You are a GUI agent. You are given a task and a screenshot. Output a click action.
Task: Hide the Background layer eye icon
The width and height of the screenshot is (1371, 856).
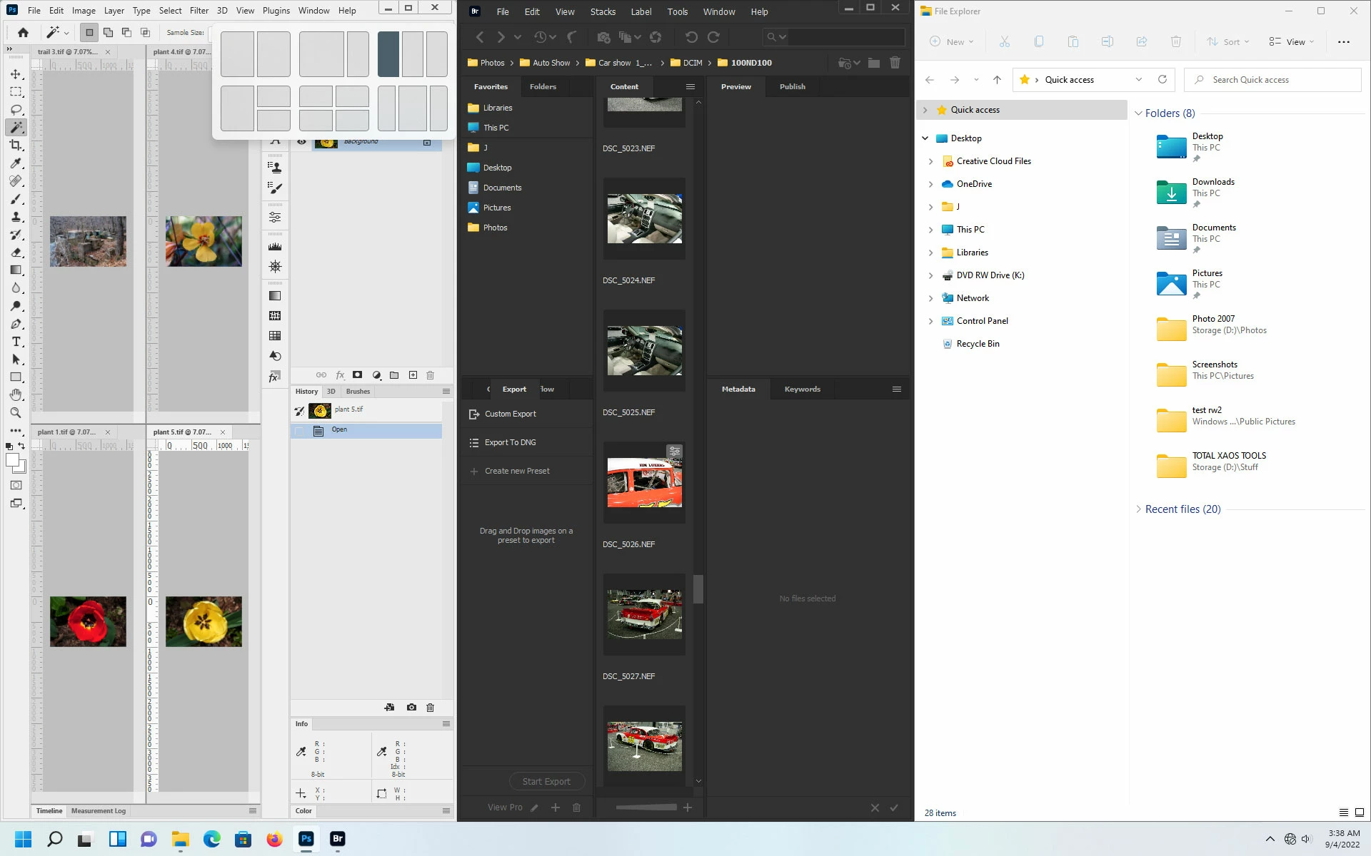pyautogui.click(x=301, y=142)
